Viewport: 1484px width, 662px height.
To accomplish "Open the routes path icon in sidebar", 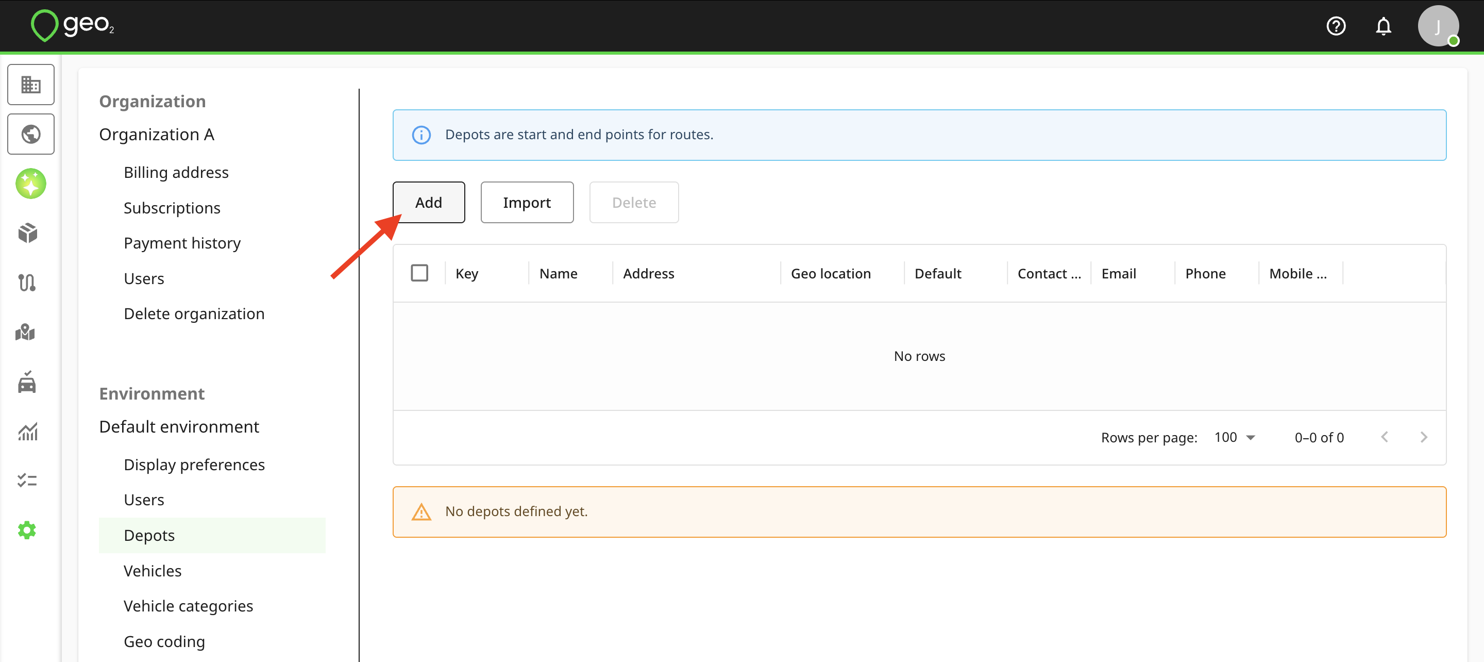I will [x=27, y=283].
